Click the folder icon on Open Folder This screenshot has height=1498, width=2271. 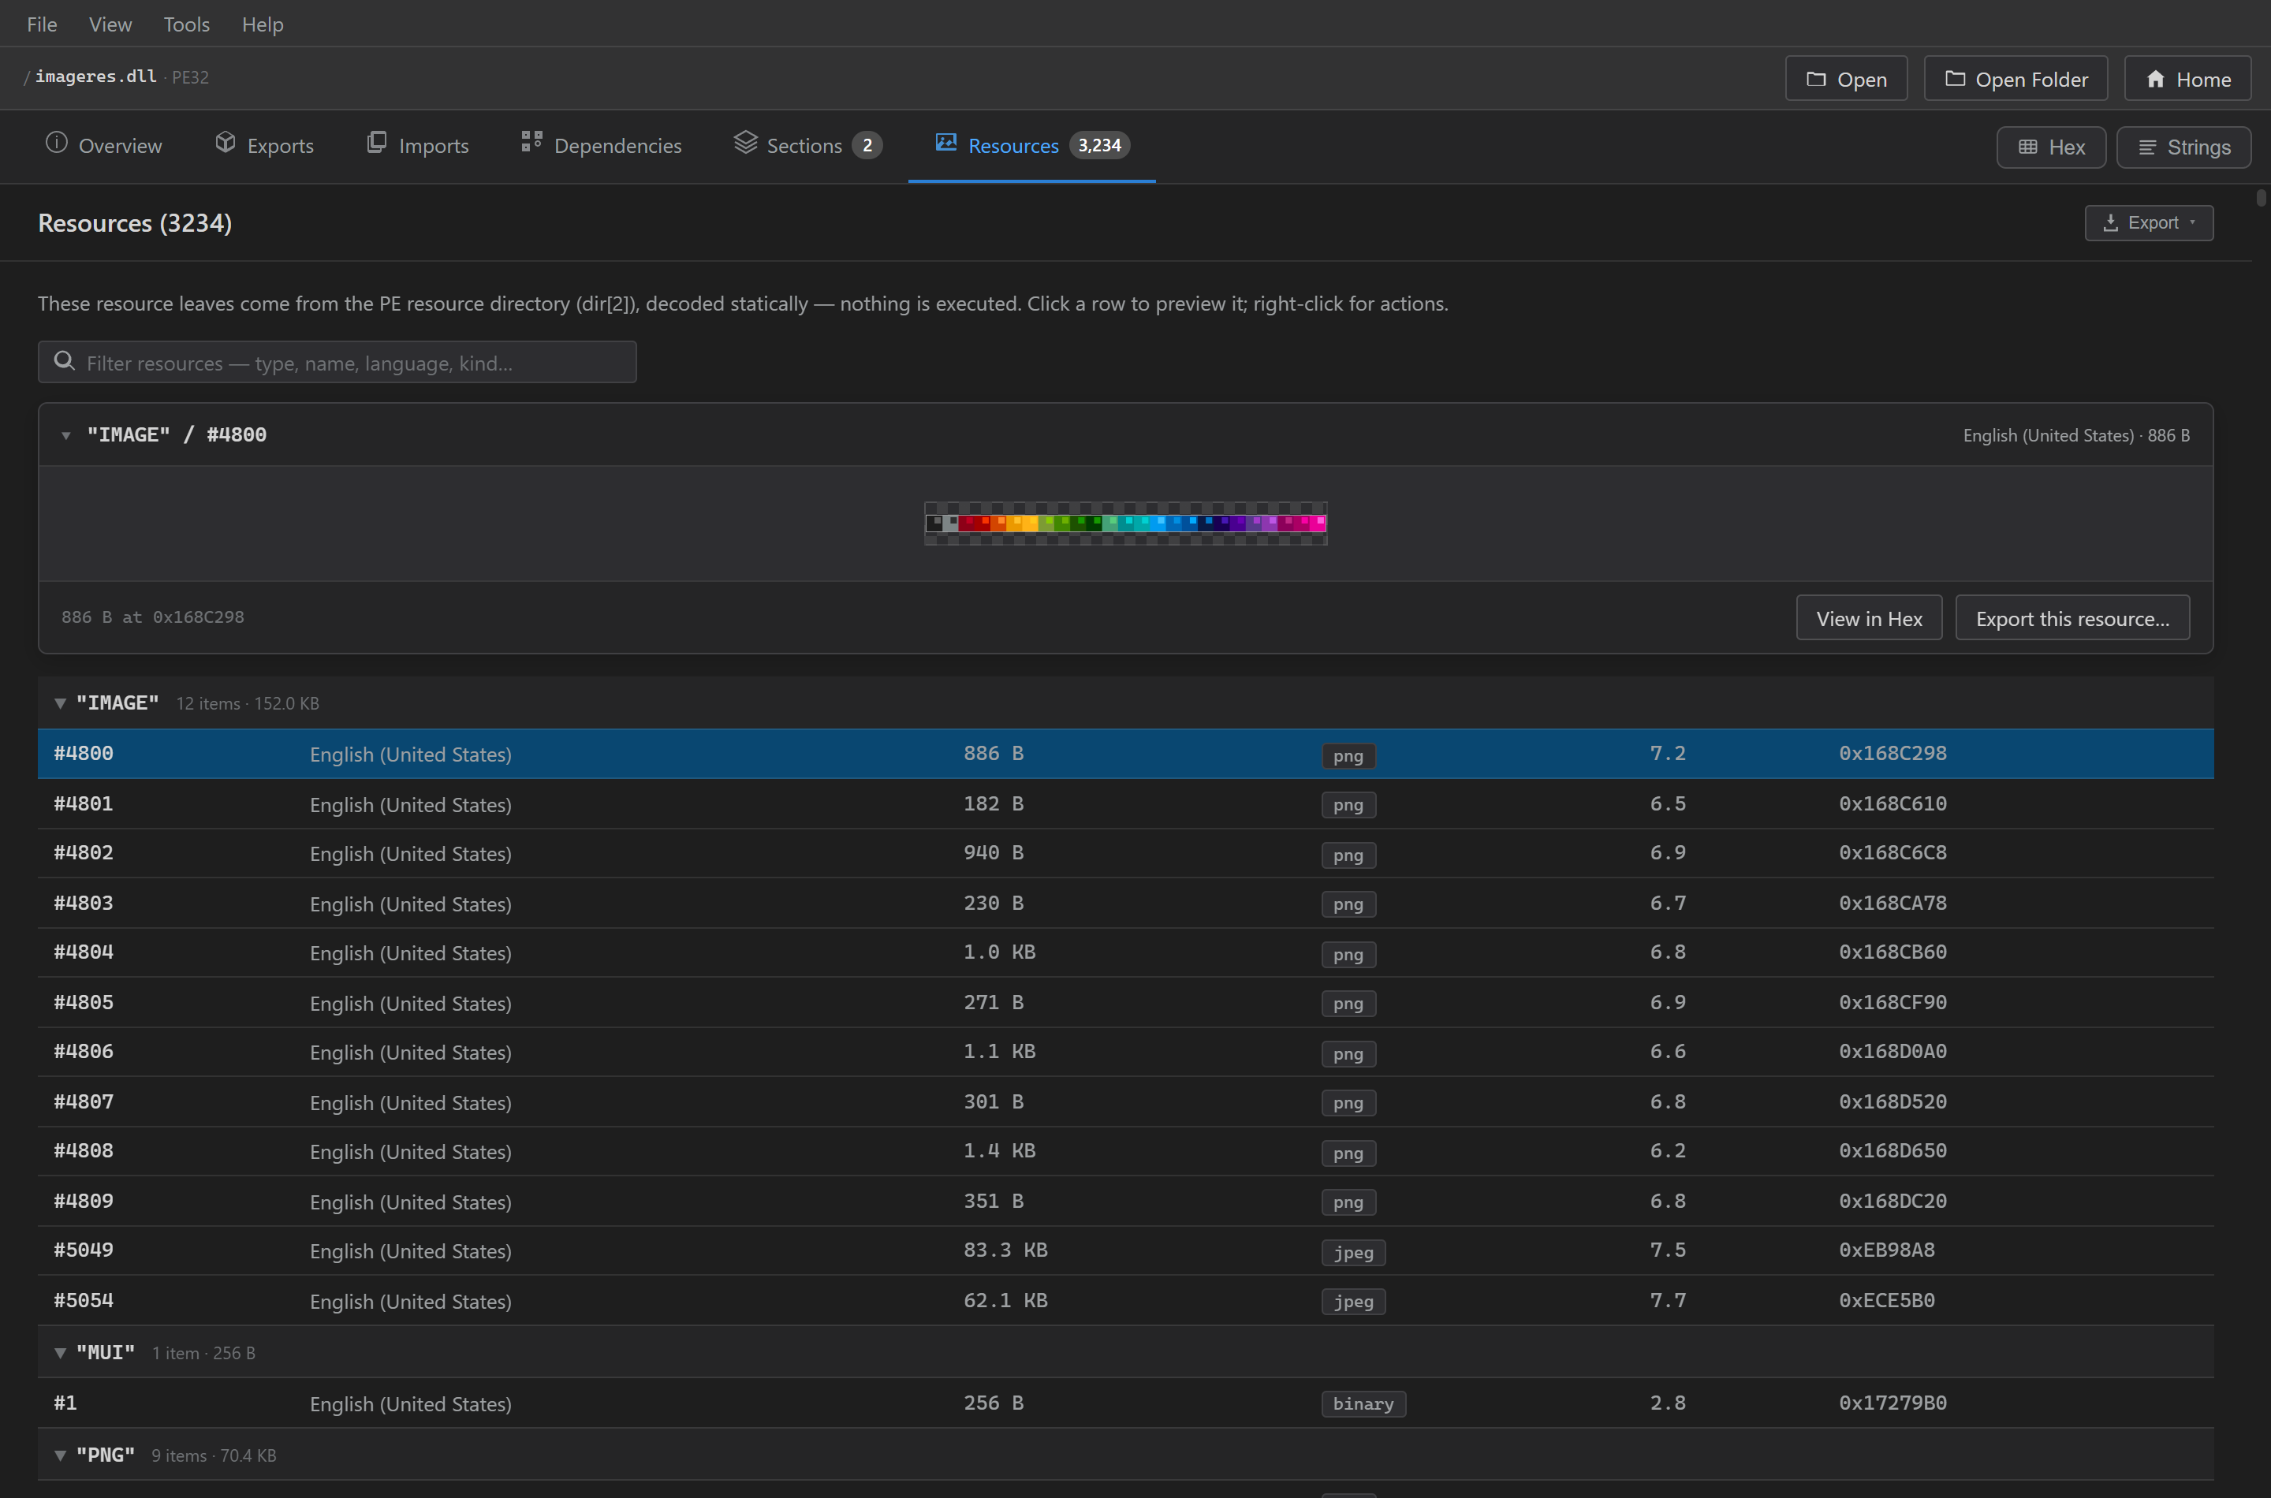[1955, 80]
